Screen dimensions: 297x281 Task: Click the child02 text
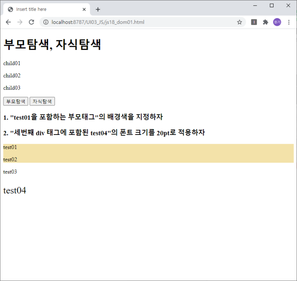12,76
